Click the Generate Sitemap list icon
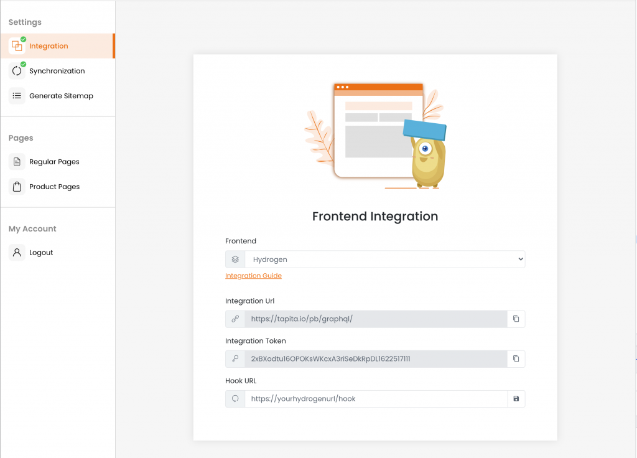The image size is (637, 458). click(17, 96)
